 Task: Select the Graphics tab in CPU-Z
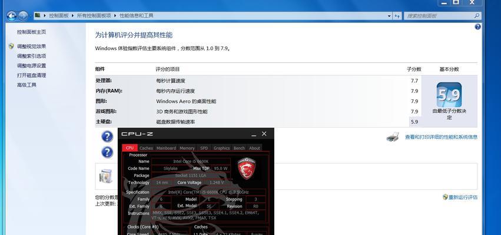click(x=221, y=148)
